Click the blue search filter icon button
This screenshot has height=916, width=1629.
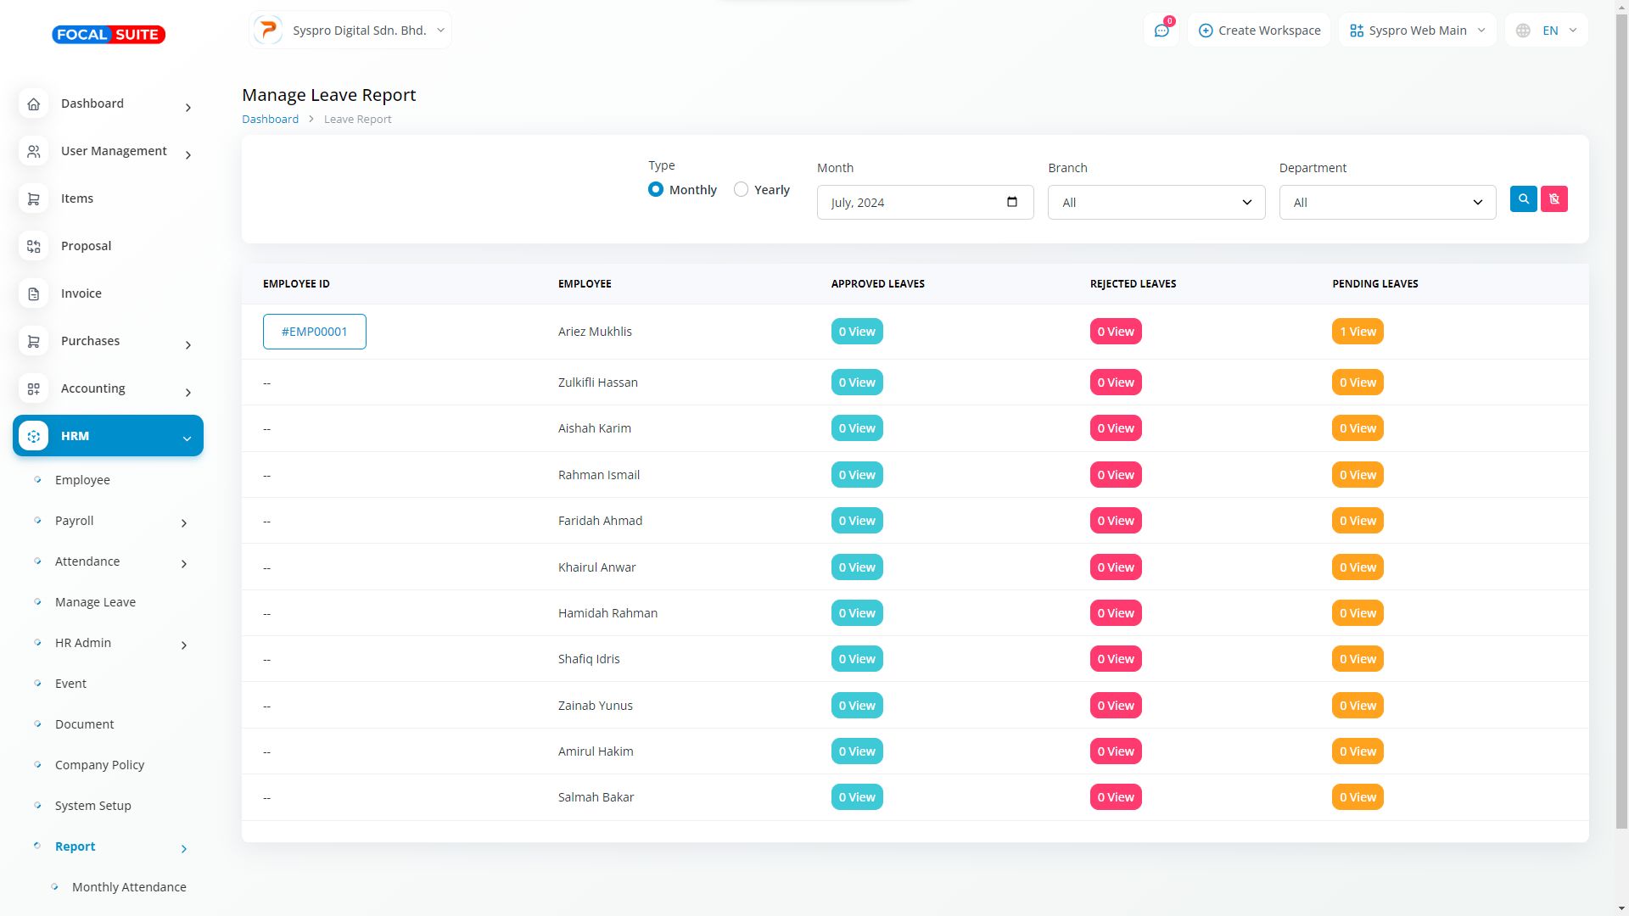(1523, 199)
